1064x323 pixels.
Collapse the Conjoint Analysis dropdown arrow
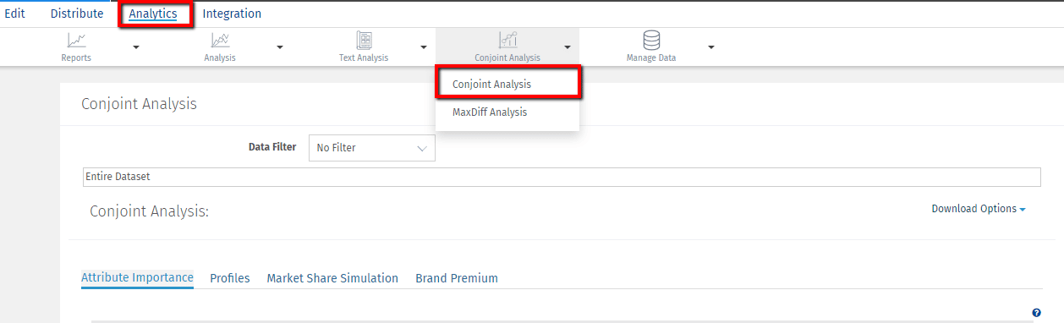[x=568, y=47]
